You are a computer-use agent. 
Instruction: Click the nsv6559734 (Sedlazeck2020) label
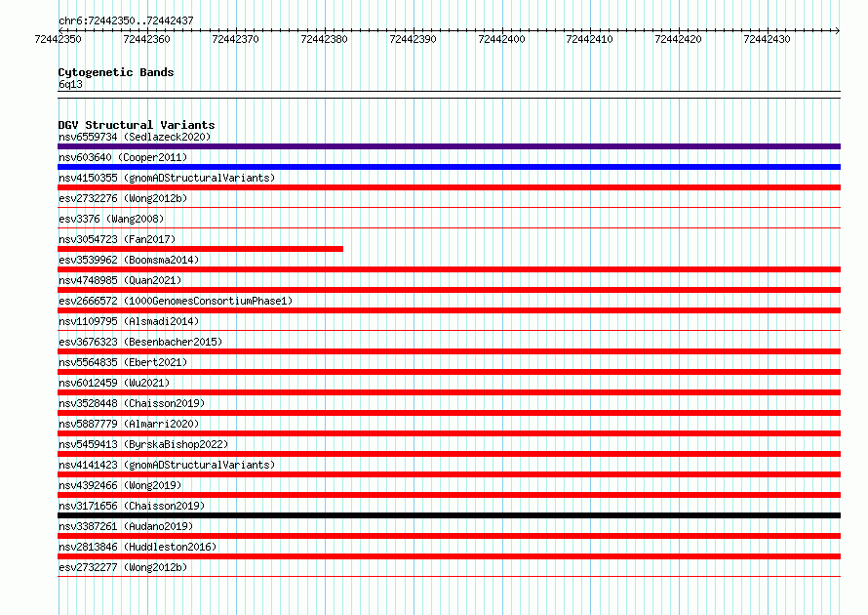coord(135,137)
